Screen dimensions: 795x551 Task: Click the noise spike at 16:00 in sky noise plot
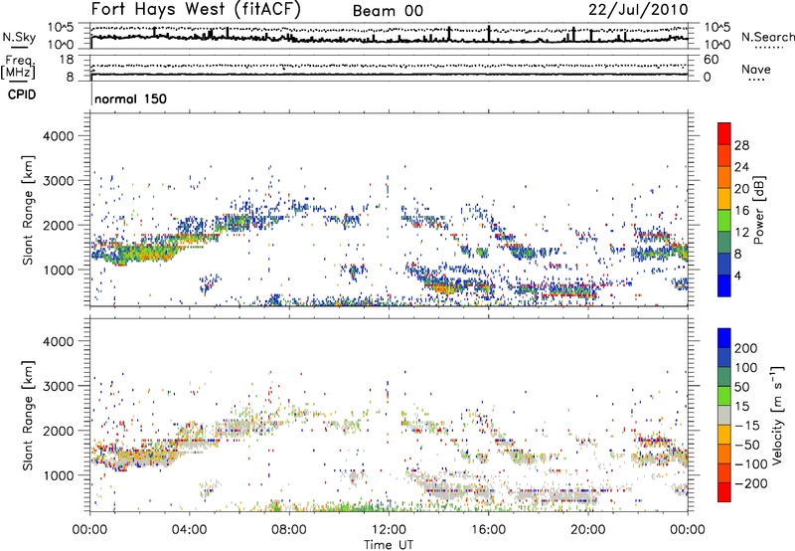[489, 33]
